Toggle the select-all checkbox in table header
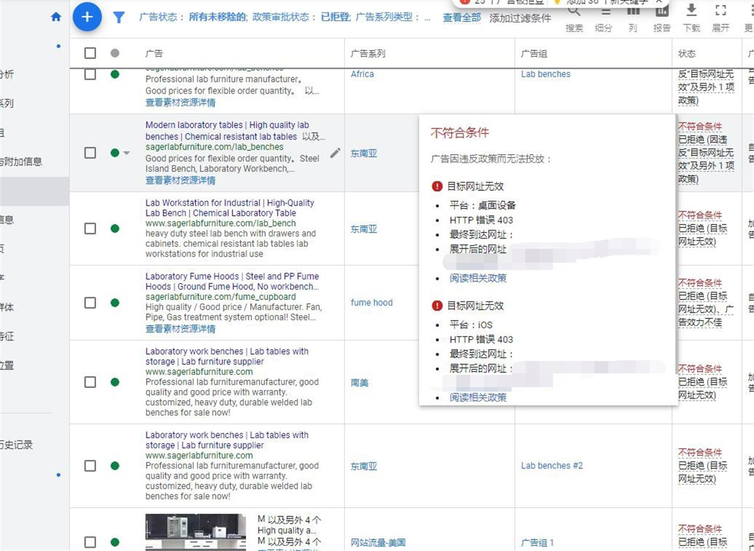This screenshot has width=754, height=551. coord(90,53)
